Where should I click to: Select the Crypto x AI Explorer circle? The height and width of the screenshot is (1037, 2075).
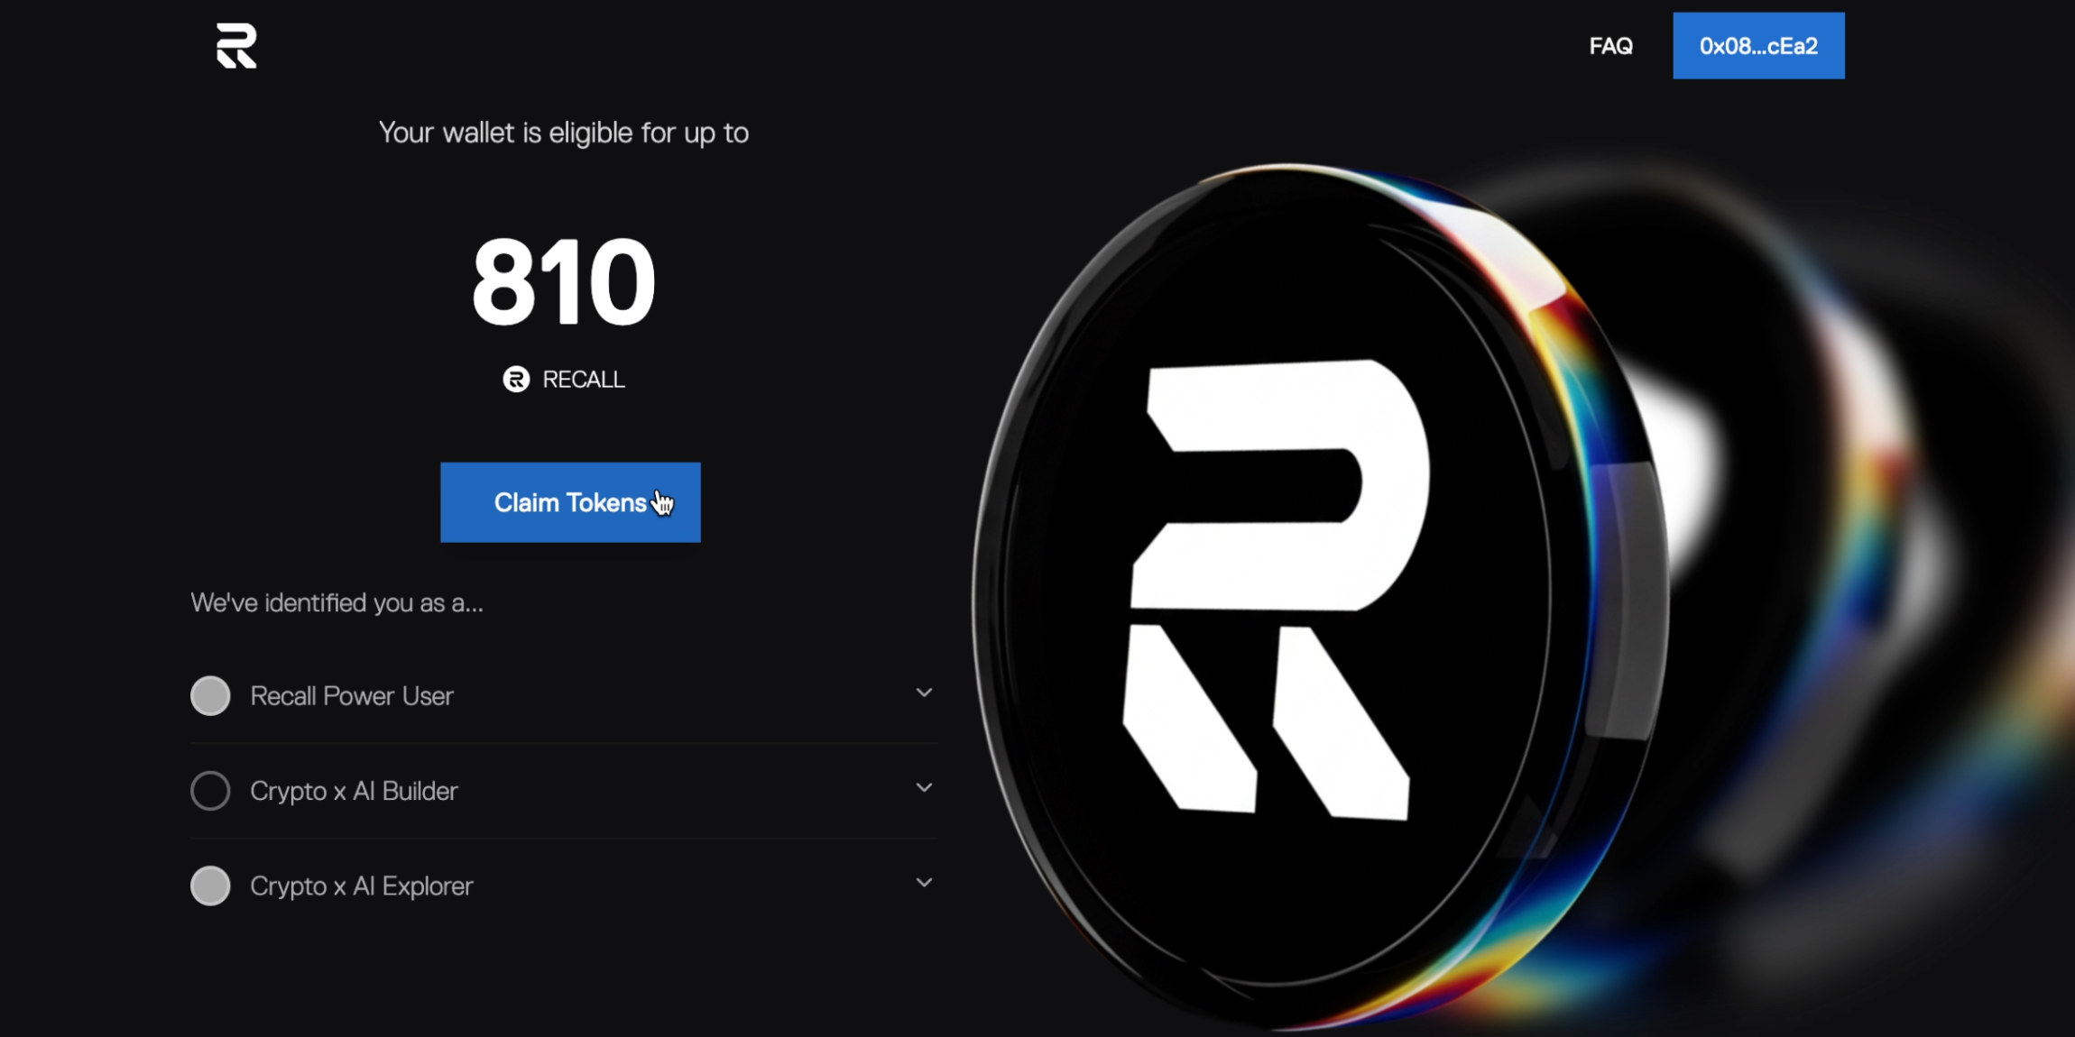210,886
